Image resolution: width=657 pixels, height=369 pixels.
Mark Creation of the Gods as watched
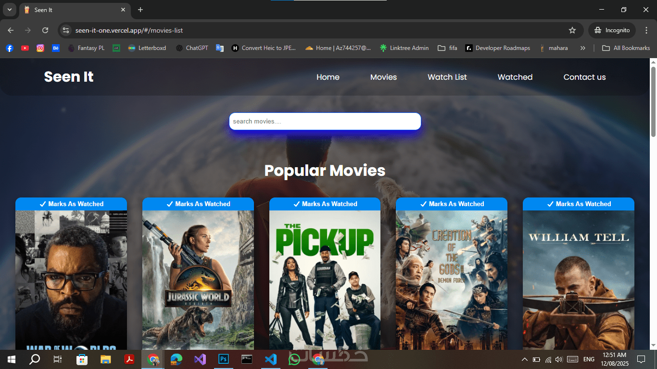[x=452, y=204]
